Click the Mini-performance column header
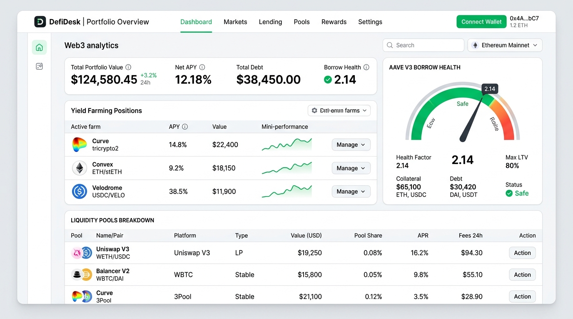 [285, 127]
